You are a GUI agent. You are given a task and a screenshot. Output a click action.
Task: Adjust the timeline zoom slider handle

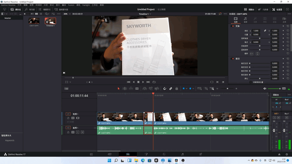click(x=227, y=88)
